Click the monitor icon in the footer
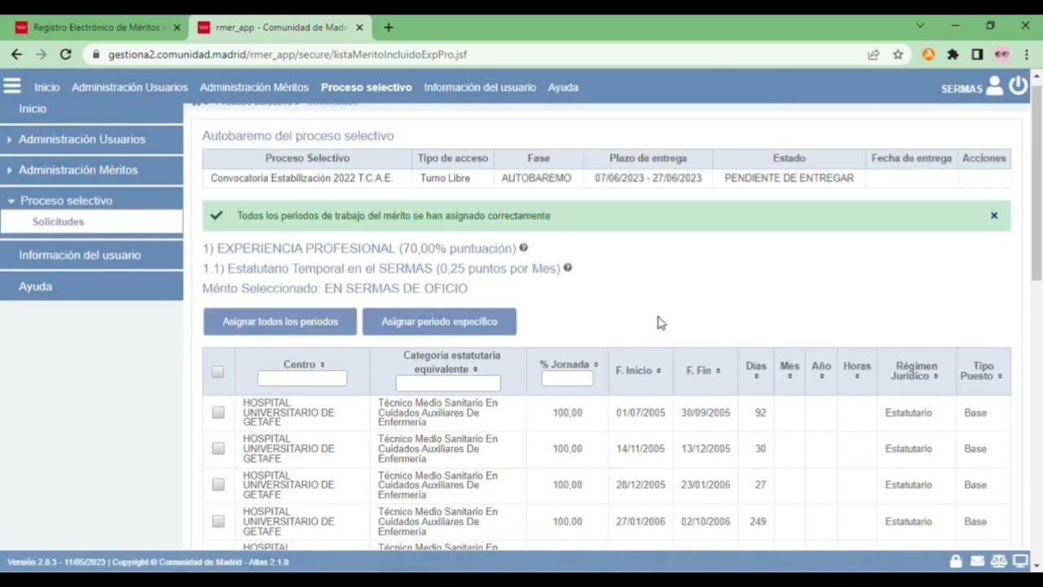 pos(1020,561)
